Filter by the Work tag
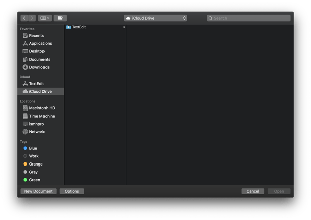Viewport: 311px width, 220px height. [40, 156]
